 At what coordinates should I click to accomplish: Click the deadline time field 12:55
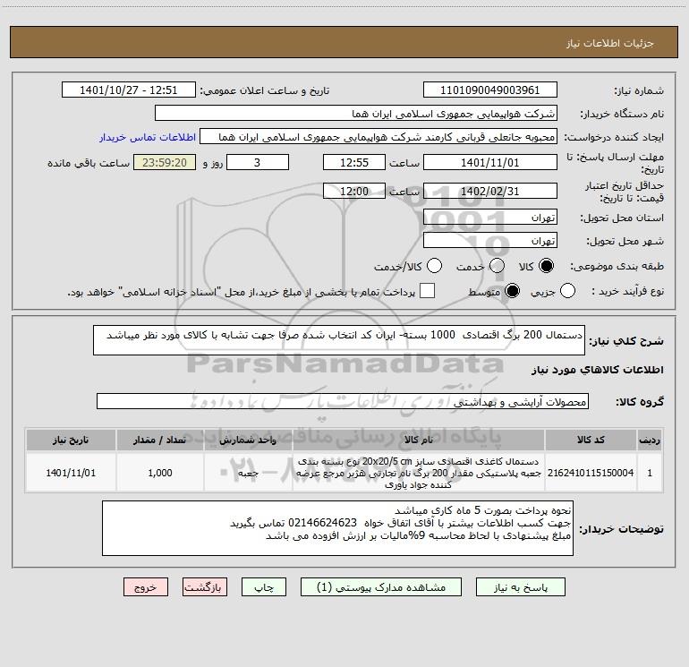coord(354,162)
